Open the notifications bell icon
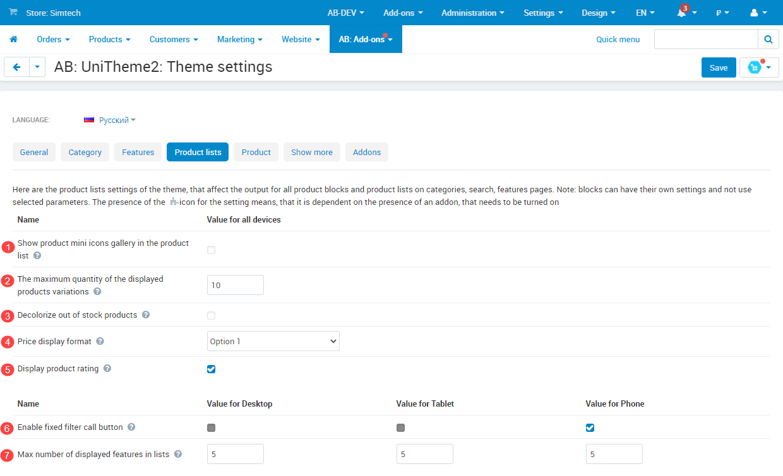783x476 pixels. pyautogui.click(x=681, y=13)
